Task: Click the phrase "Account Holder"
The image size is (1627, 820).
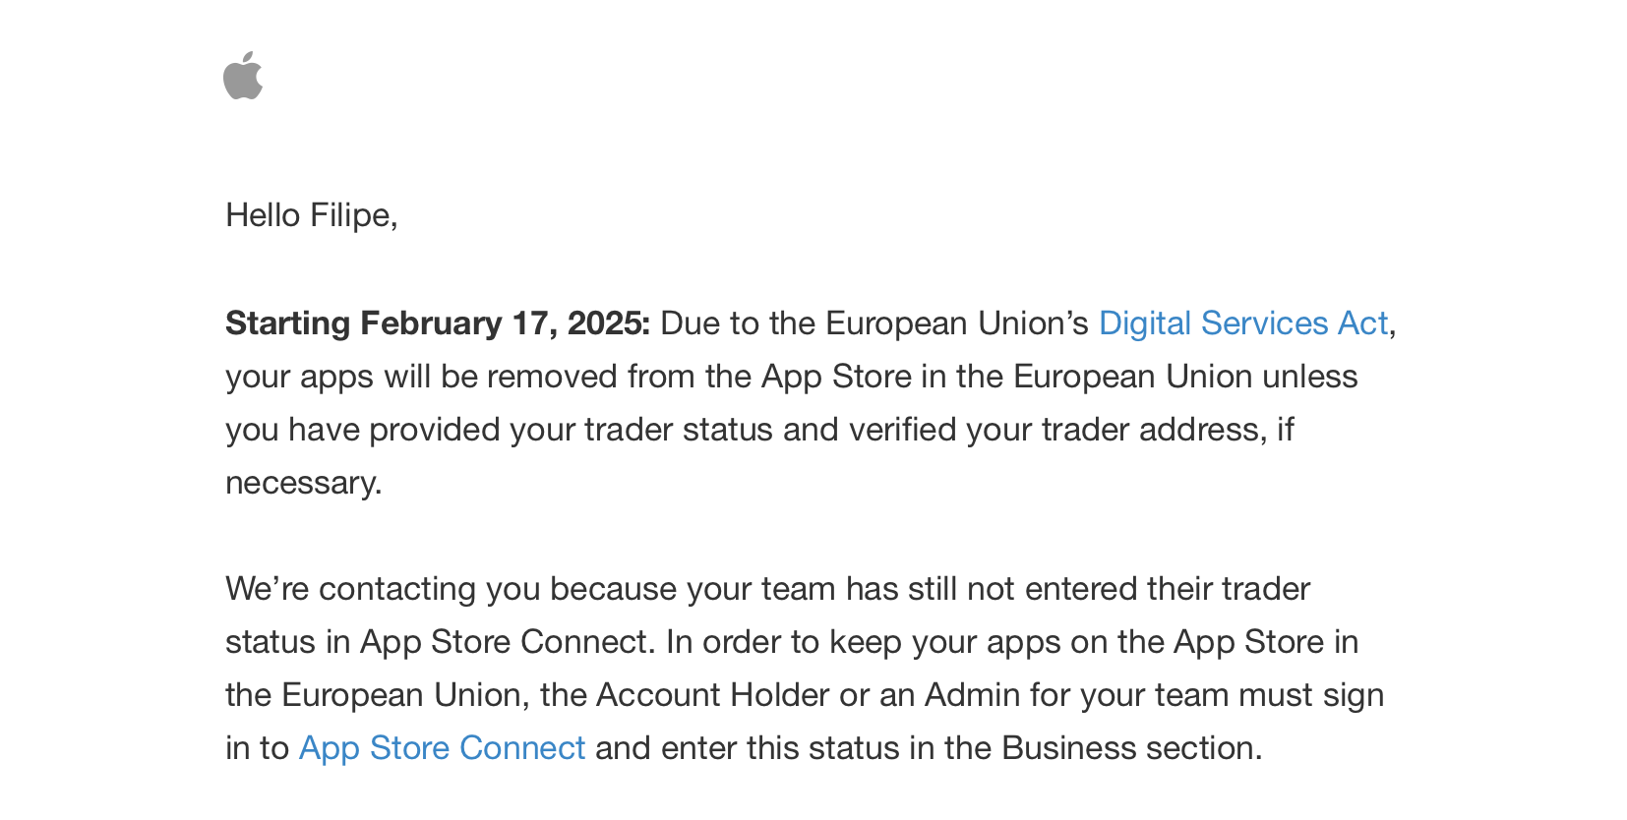Action: click(x=712, y=695)
